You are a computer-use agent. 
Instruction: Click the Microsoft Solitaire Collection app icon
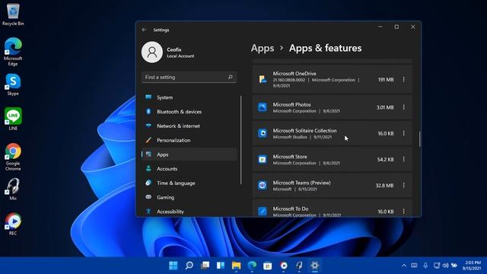tap(263, 133)
